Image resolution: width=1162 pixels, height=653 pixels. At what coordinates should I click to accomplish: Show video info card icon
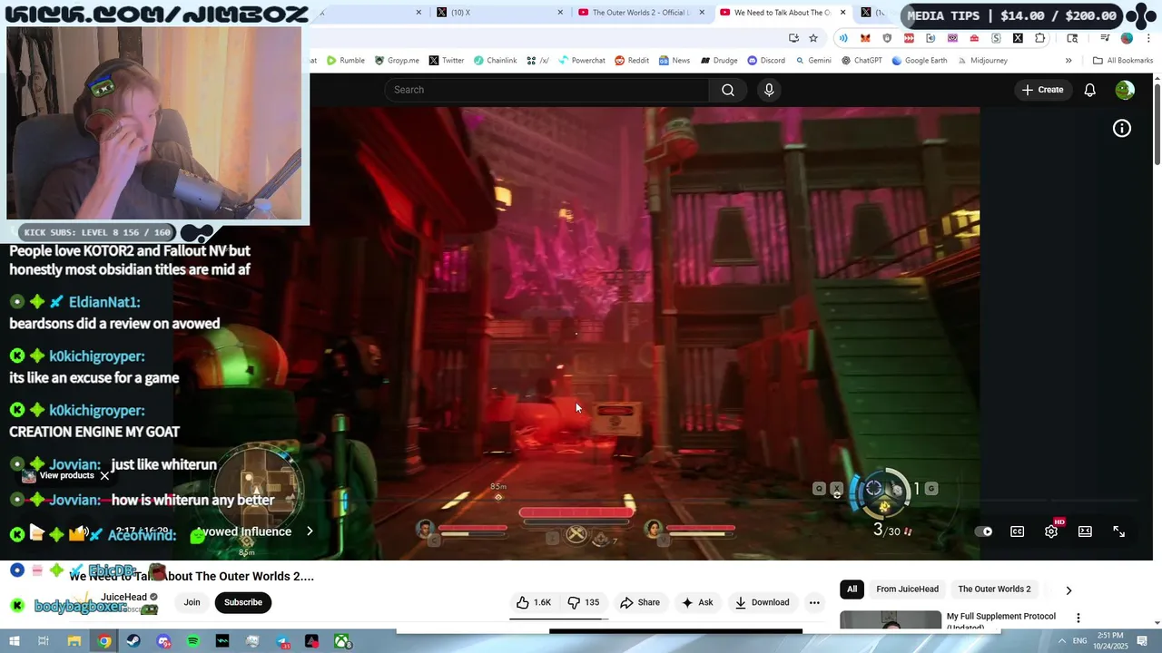click(x=1122, y=129)
